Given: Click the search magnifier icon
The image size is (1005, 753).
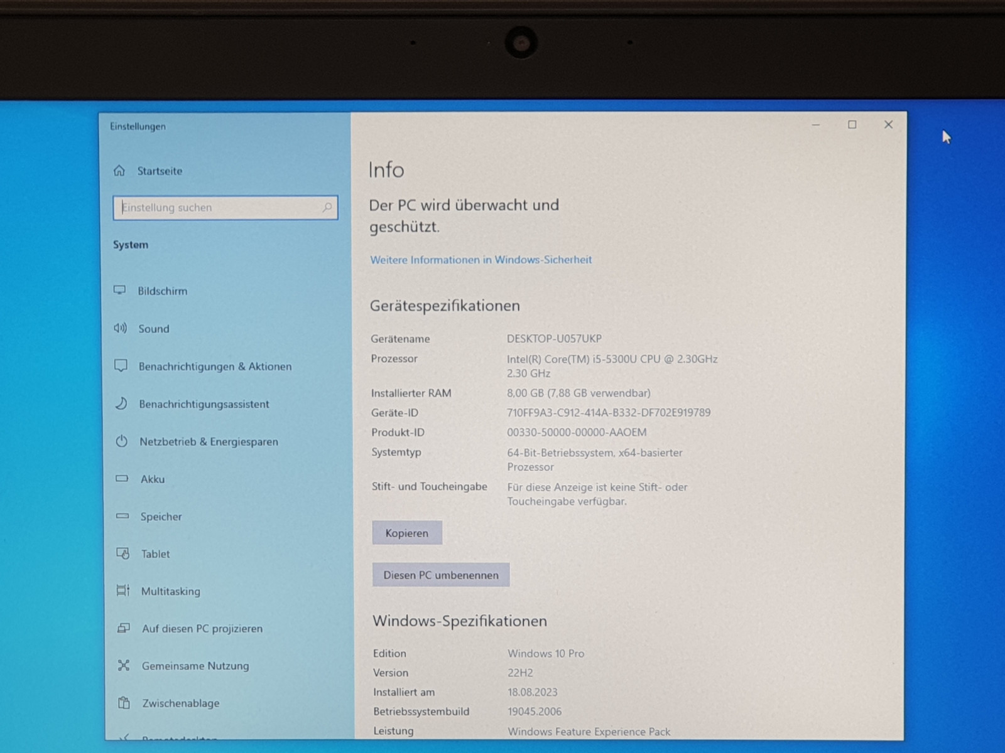Looking at the screenshot, I should (x=327, y=208).
